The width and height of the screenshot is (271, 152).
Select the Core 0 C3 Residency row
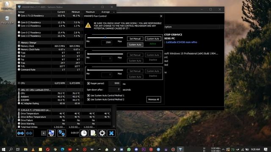coord(49,22)
